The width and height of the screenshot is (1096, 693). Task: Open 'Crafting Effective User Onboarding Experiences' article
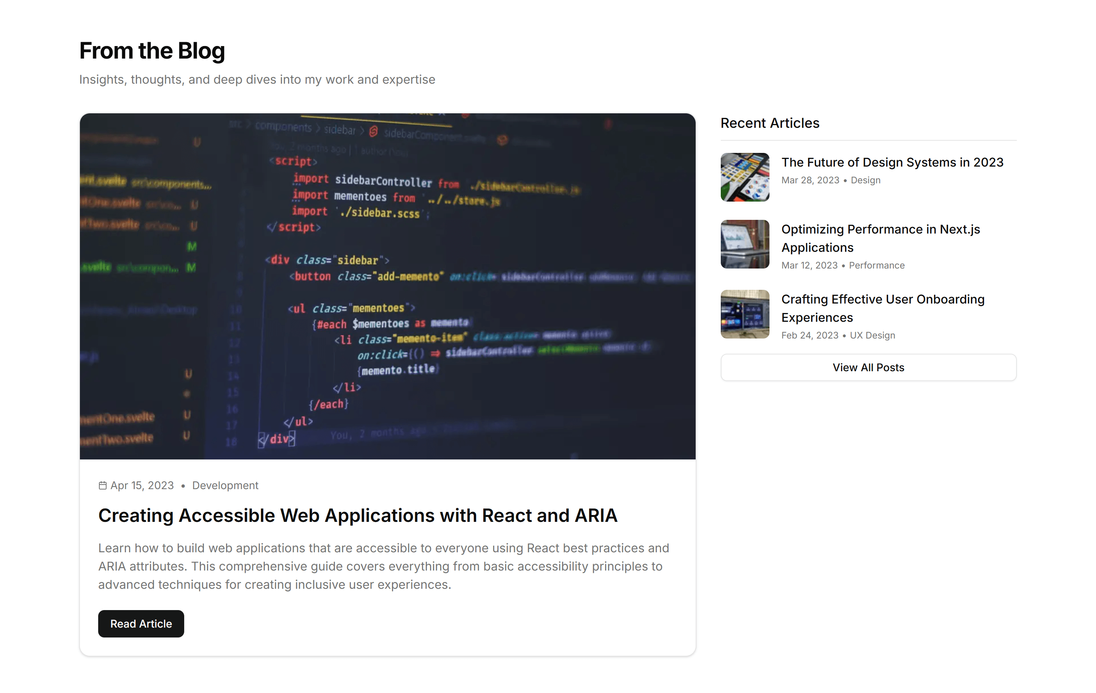click(883, 308)
